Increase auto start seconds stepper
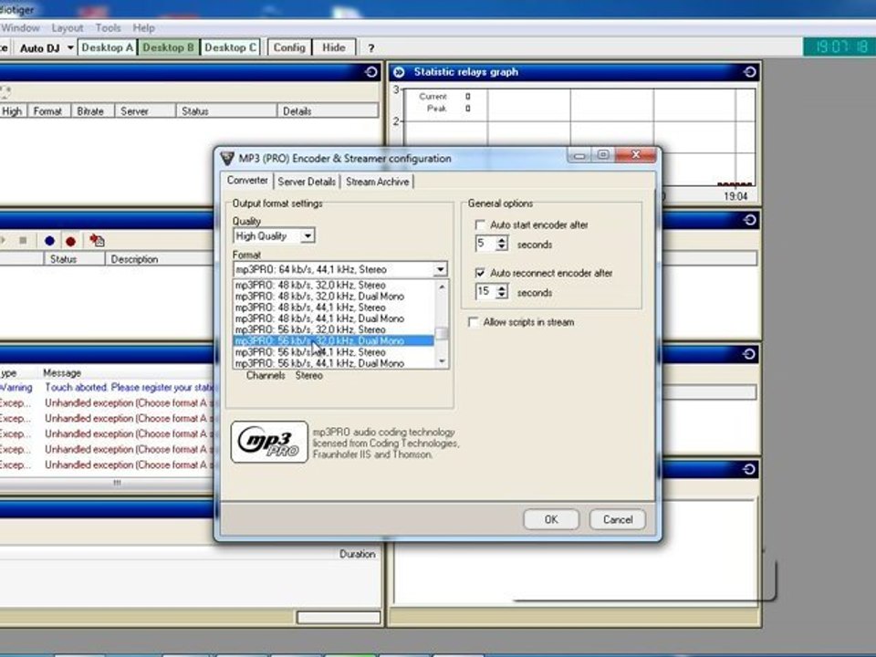 502,240
